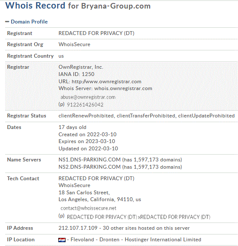
Task: Click the contact@whoissecure.net email image
Action: click(89, 208)
